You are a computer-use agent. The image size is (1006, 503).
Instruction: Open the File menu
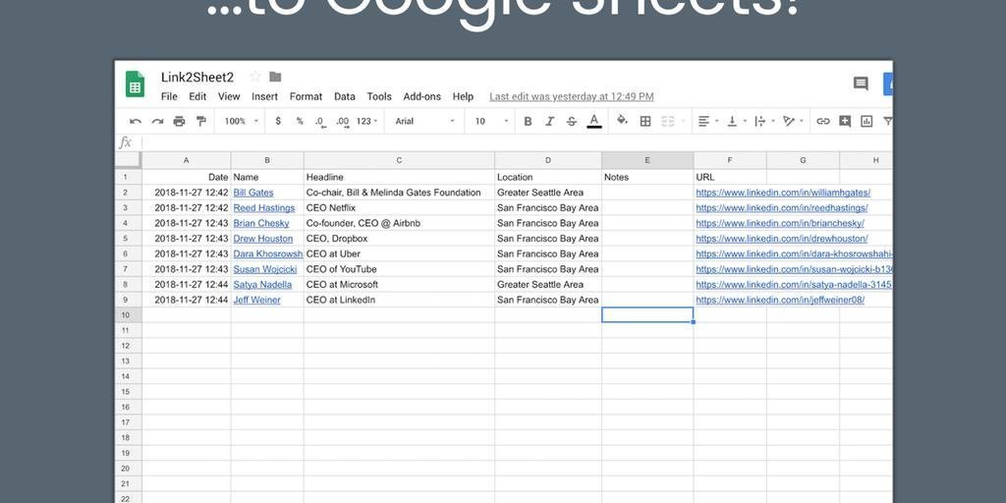coord(169,97)
